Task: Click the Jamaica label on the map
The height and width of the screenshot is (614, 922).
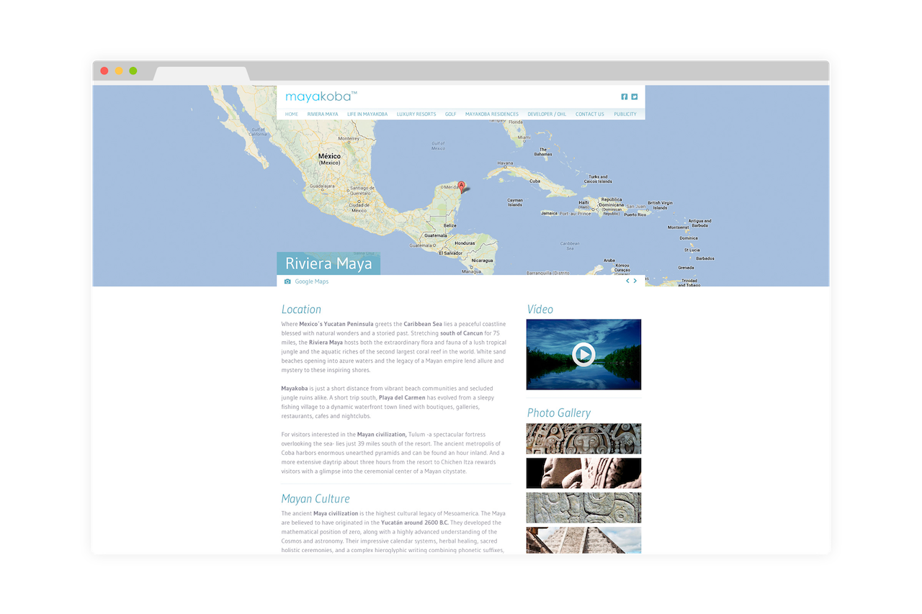Action: [x=550, y=213]
